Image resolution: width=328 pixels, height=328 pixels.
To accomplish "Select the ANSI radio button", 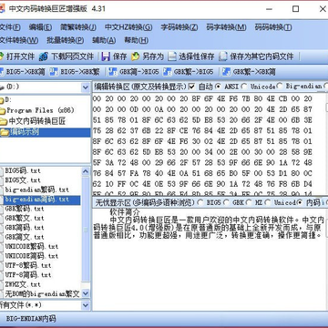I will point(218,87).
